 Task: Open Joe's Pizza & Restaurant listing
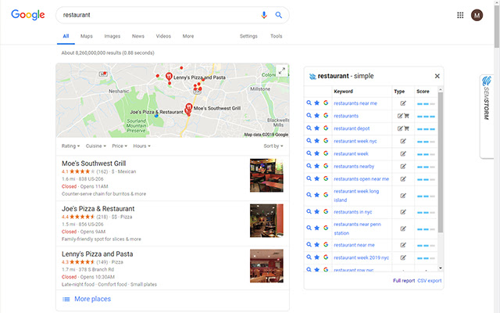pyautogui.click(x=98, y=209)
